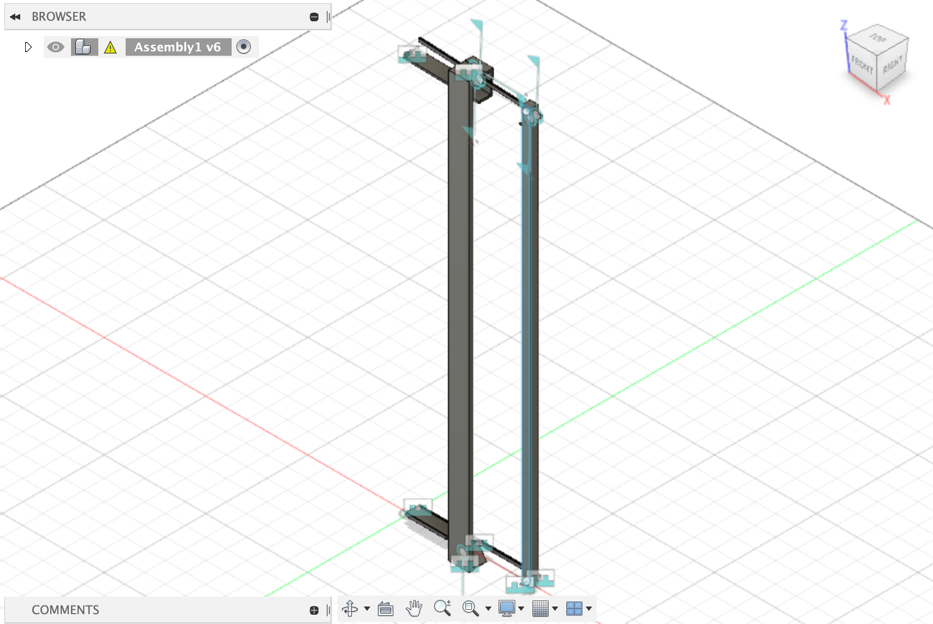
Task: Click the RIGHT face of ViewCube
Action: [x=892, y=65]
